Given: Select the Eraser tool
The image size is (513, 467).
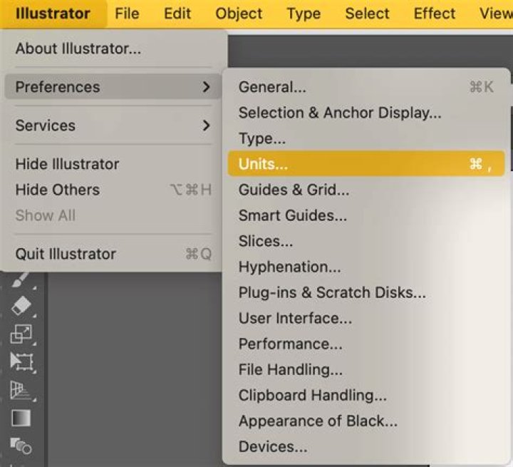Looking at the screenshot, I should pyautogui.click(x=21, y=305).
